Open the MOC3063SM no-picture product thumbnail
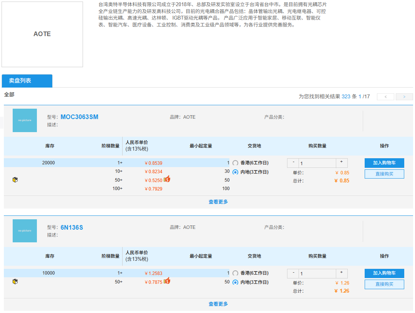This screenshot has width=415, height=313. coord(25,120)
